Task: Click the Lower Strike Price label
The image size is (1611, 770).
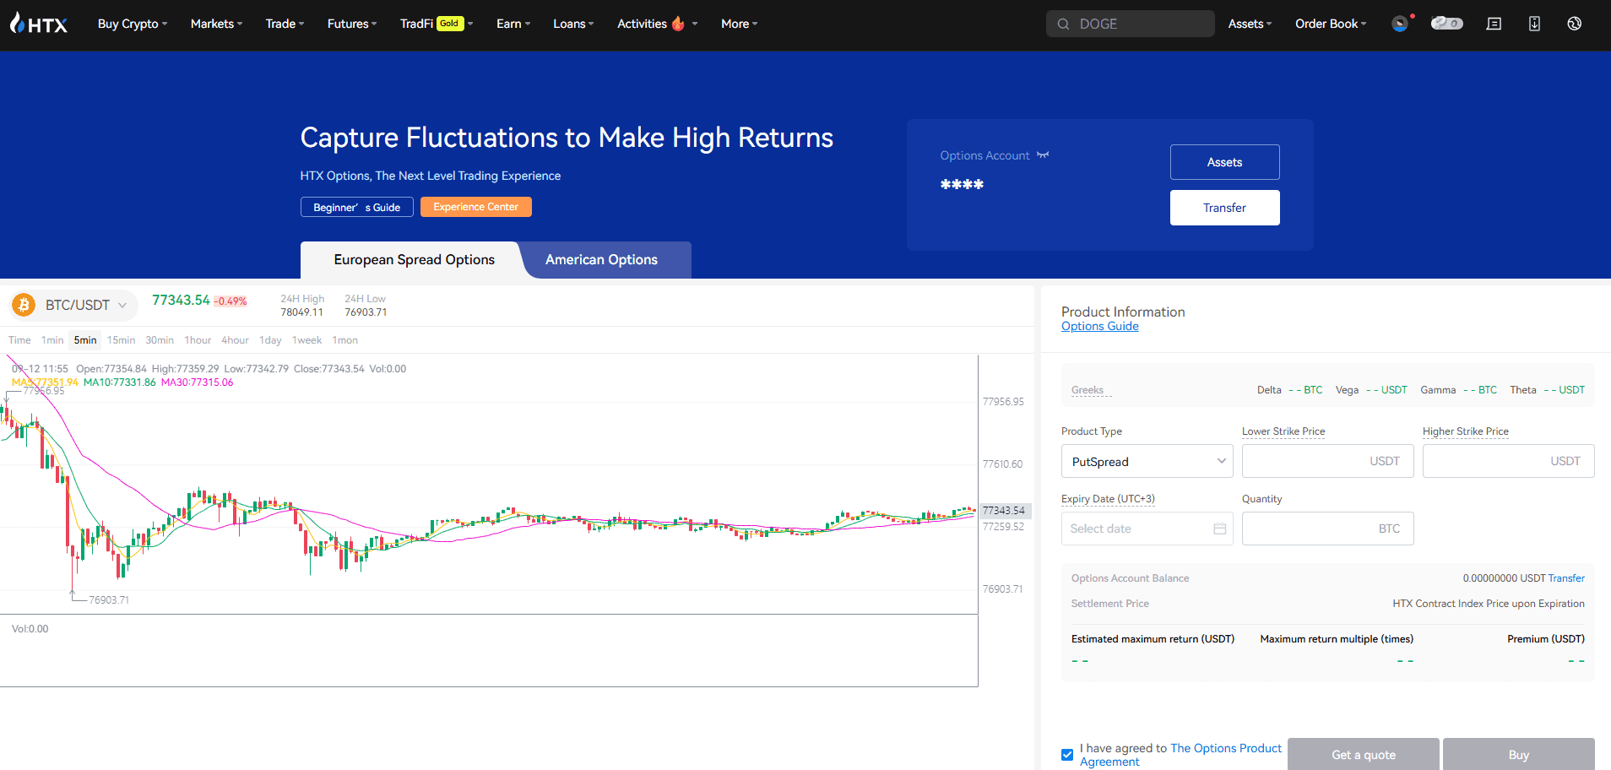Action: coord(1283,431)
